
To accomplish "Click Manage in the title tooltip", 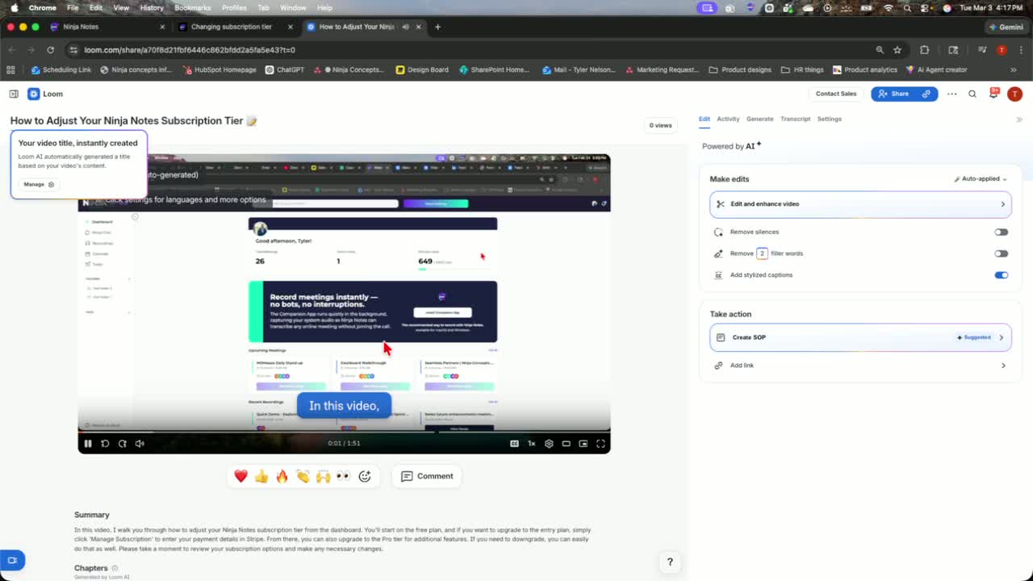I will (38, 185).
